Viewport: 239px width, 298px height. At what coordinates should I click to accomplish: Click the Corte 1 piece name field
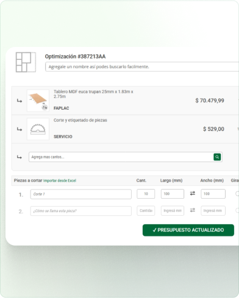(81, 194)
